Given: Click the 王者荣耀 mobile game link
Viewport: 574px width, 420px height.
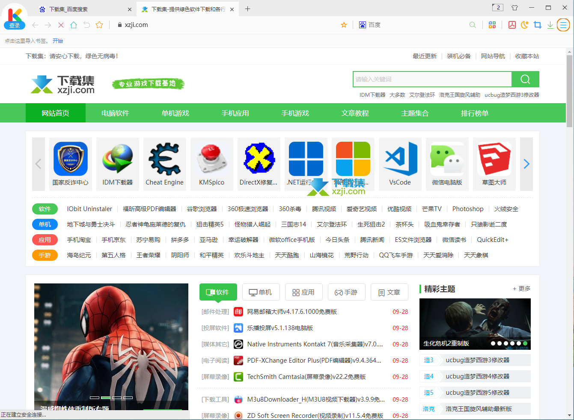Looking at the screenshot, I should point(149,255).
